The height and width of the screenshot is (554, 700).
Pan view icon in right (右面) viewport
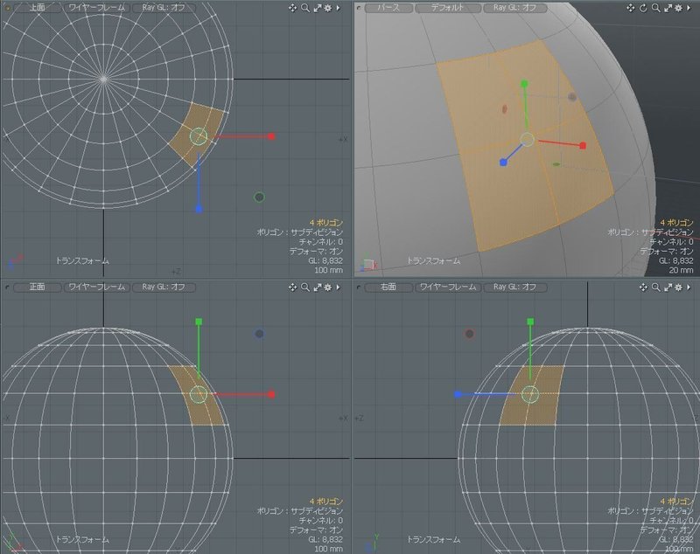click(x=643, y=287)
